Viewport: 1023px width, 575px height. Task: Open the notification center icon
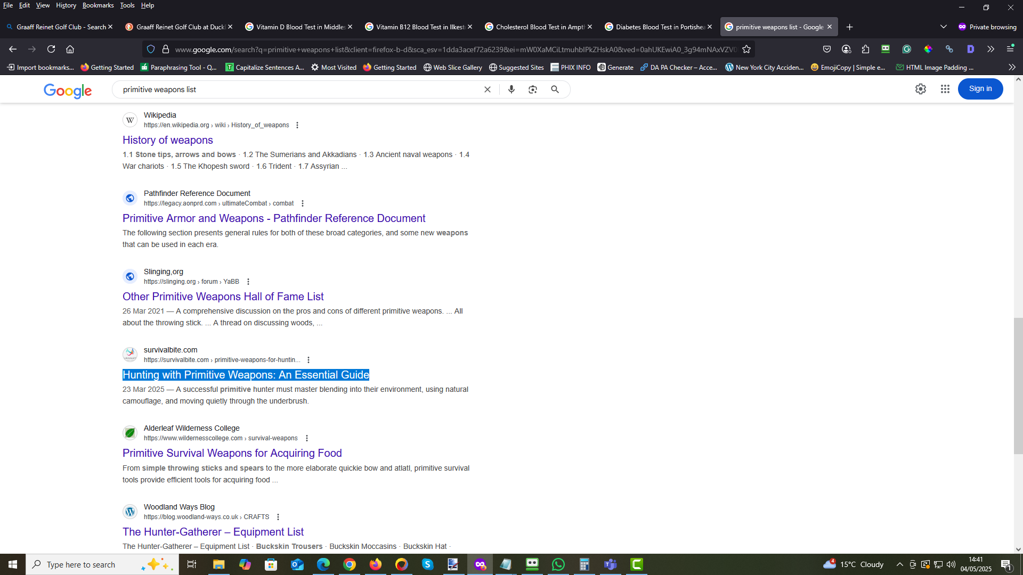[x=1006, y=564]
